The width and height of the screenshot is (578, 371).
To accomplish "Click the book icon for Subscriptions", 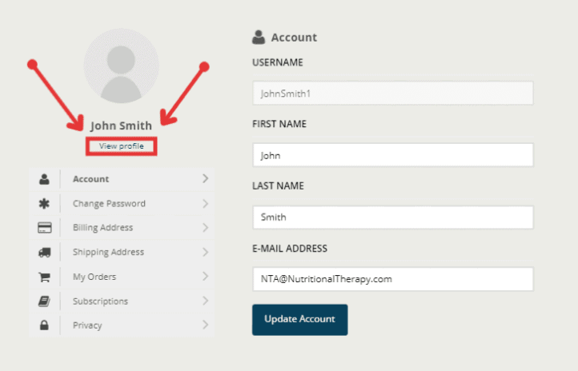I will pos(44,301).
